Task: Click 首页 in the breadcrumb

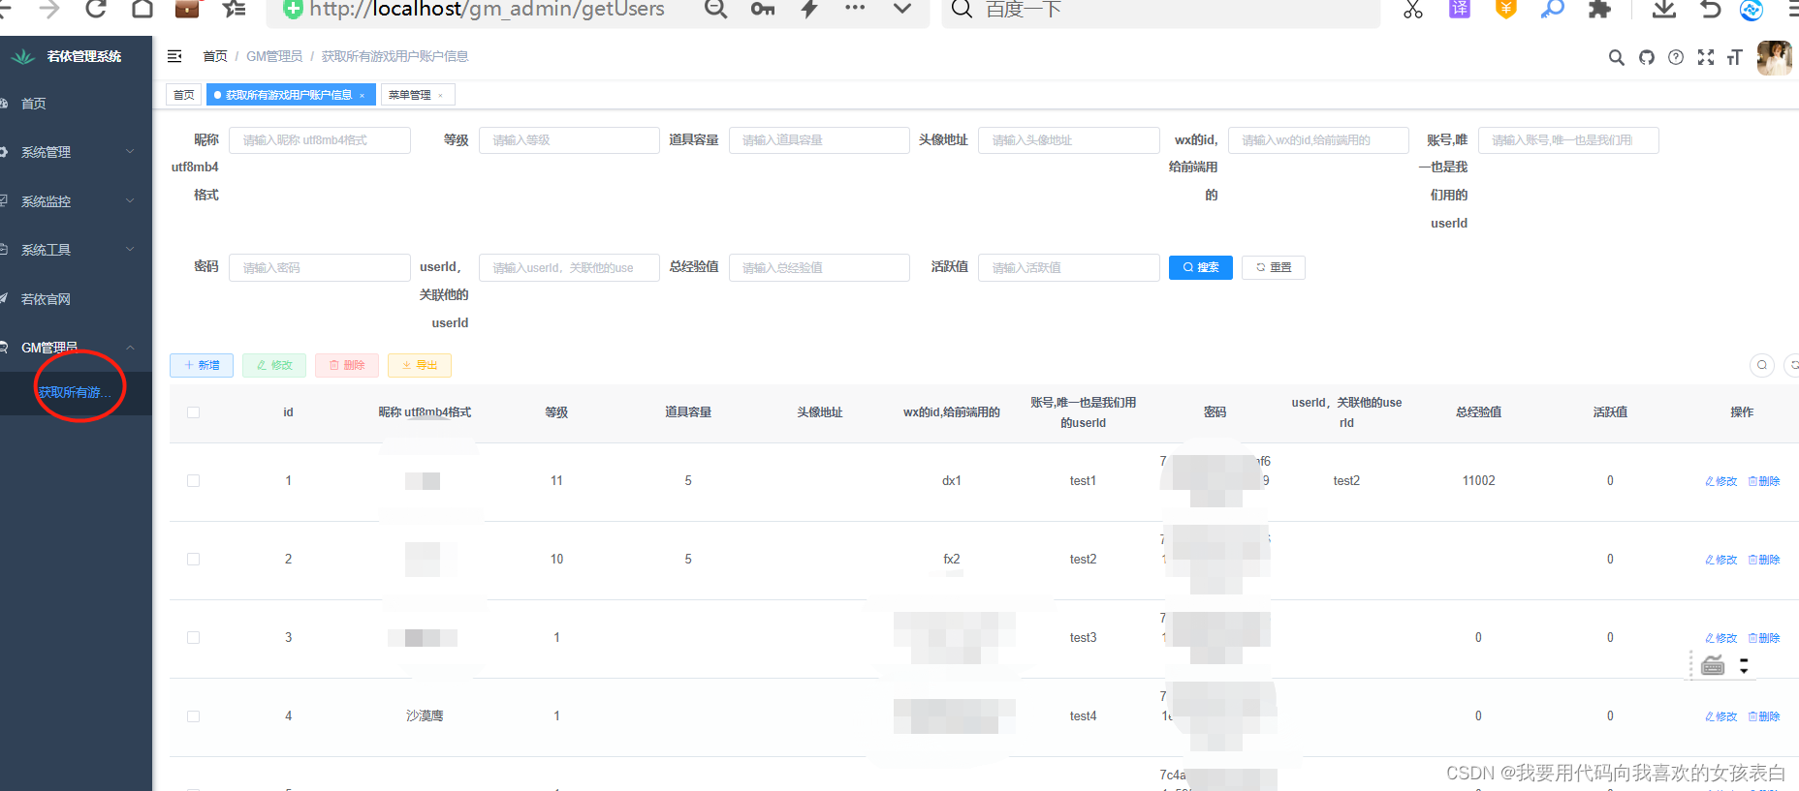Action: pyautogui.click(x=215, y=56)
